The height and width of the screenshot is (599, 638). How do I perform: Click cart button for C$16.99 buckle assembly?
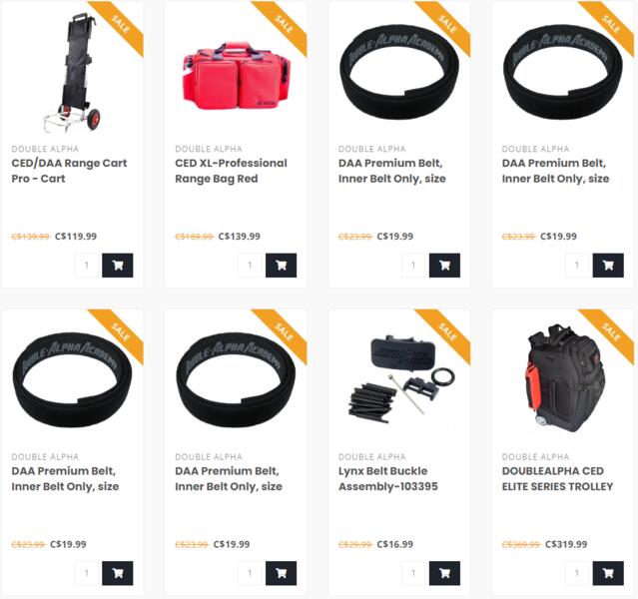click(x=444, y=573)
